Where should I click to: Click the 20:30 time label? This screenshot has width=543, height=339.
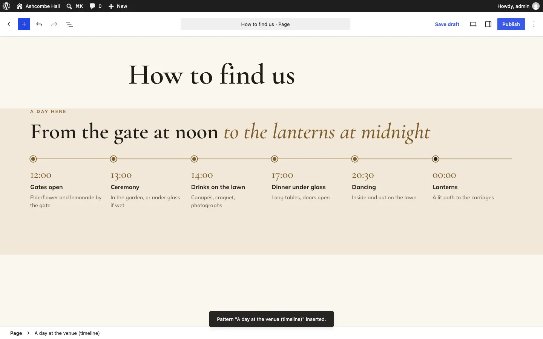[363, 175]
